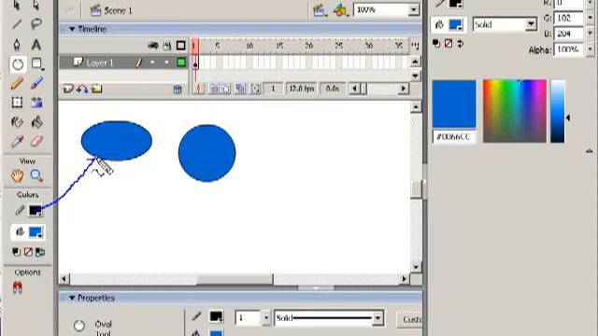Click toolbox Black and White colors icon

(x=16, y=252)
